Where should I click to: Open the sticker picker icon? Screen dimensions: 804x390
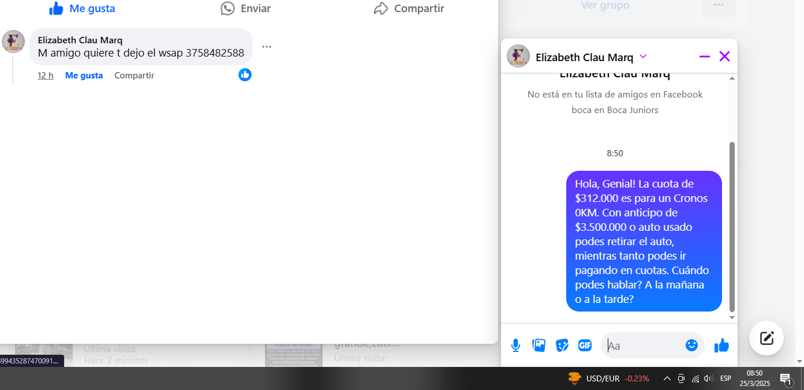coord(562,345)
